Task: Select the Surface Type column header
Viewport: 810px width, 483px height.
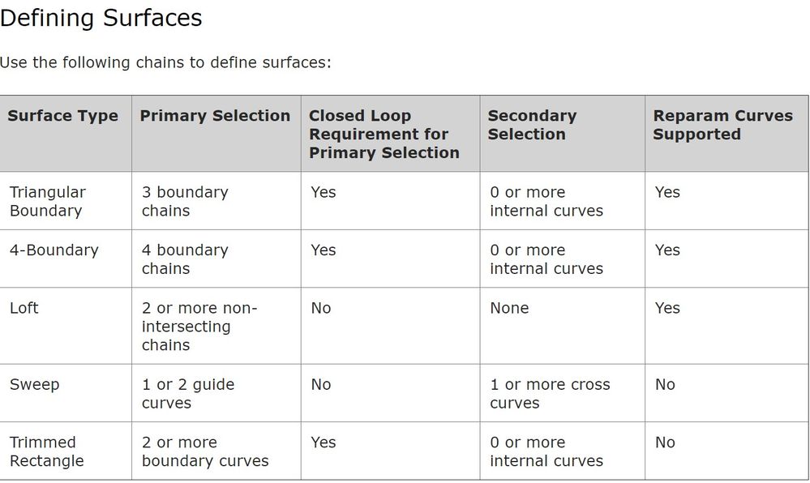Action: click(63, 116)
